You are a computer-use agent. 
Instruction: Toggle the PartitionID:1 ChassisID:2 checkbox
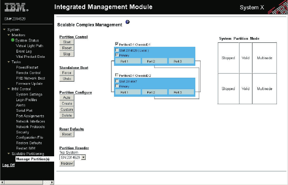click(117, 75)
